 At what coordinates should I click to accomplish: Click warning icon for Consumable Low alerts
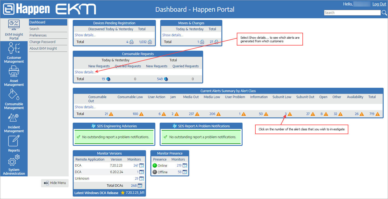coord(141,114)
